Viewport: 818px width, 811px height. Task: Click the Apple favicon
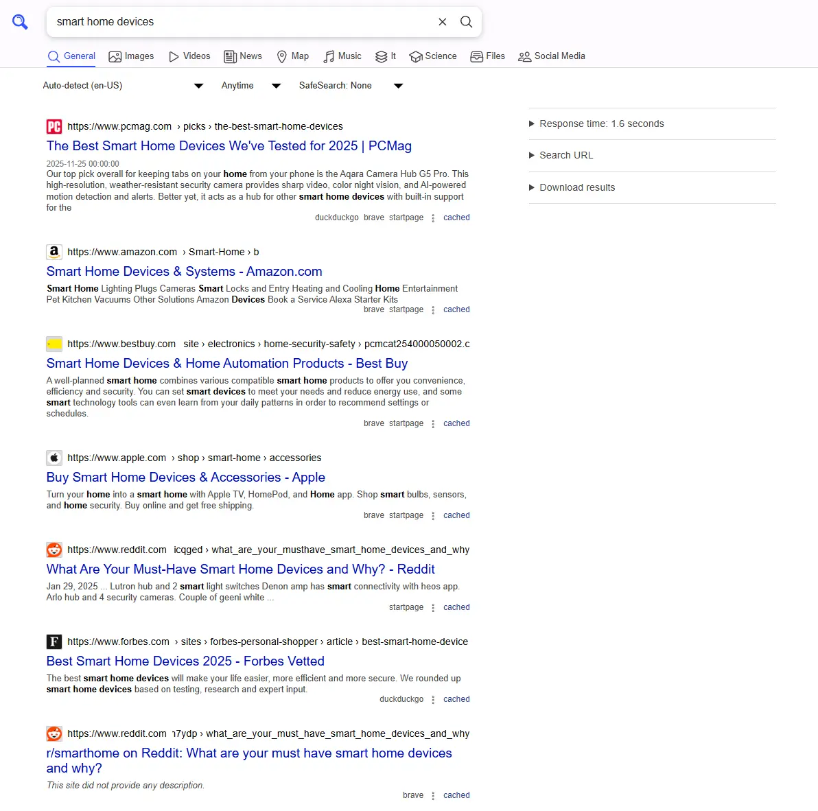(x=54, y=458)
